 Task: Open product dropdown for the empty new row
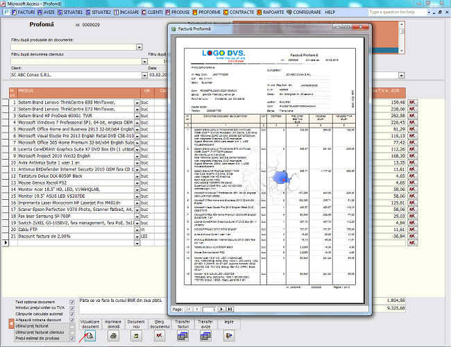point(137,243)
